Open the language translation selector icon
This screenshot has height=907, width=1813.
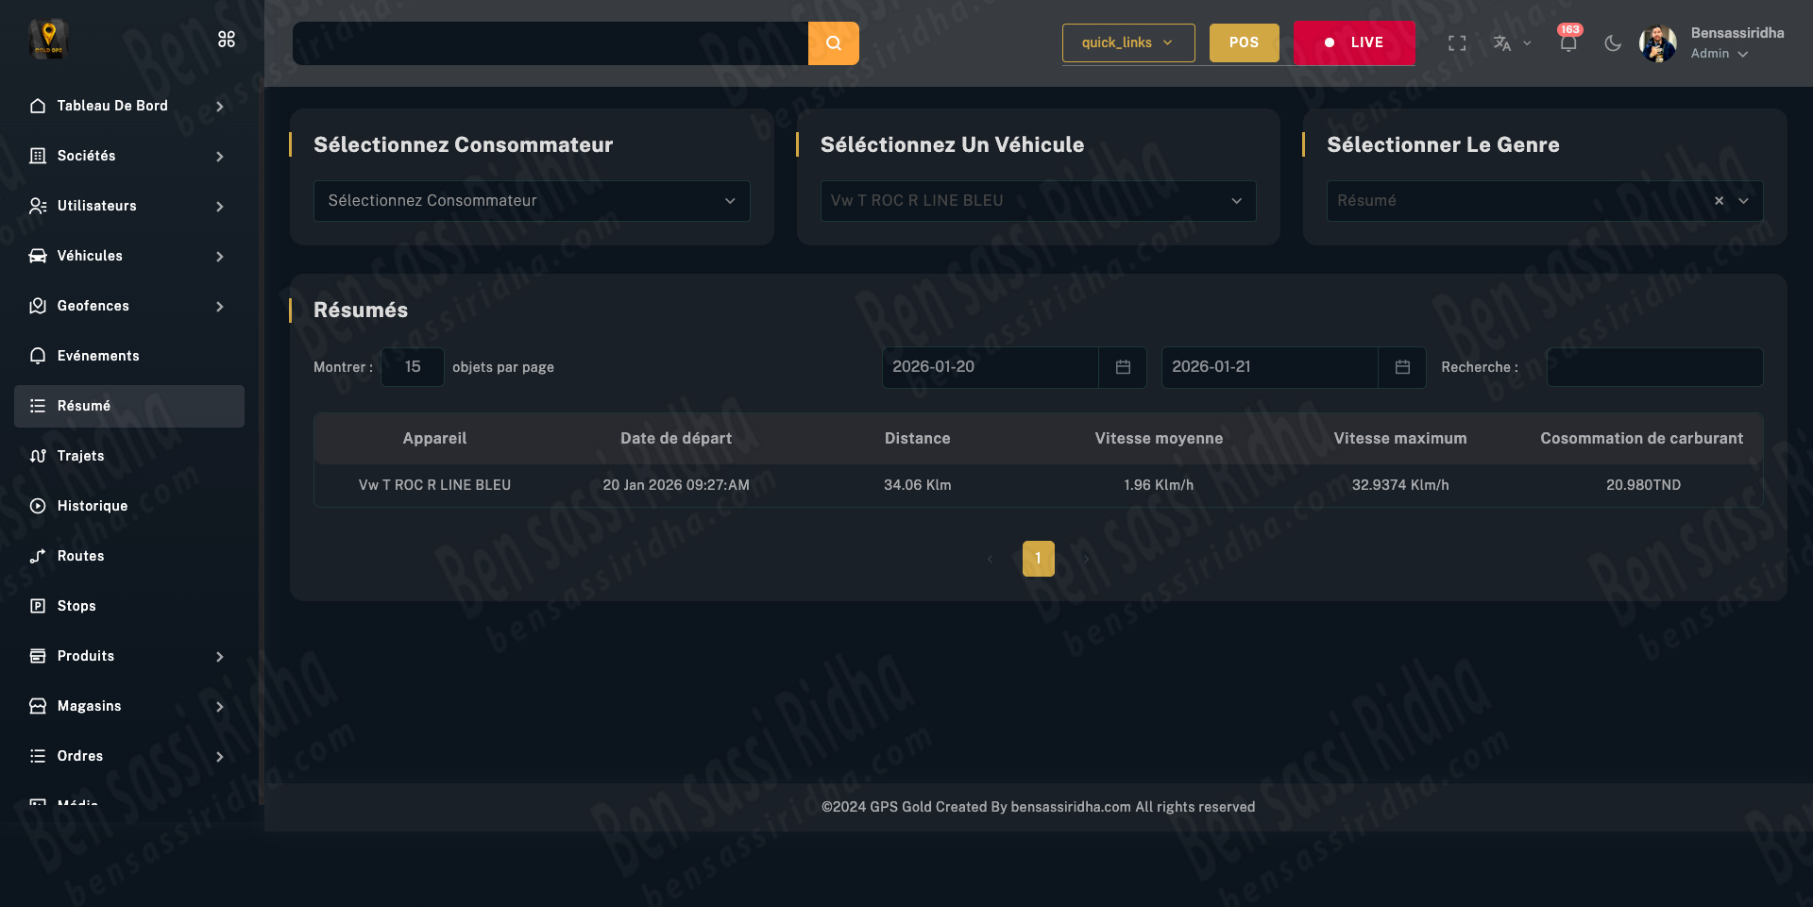[x=1502, y=43]
